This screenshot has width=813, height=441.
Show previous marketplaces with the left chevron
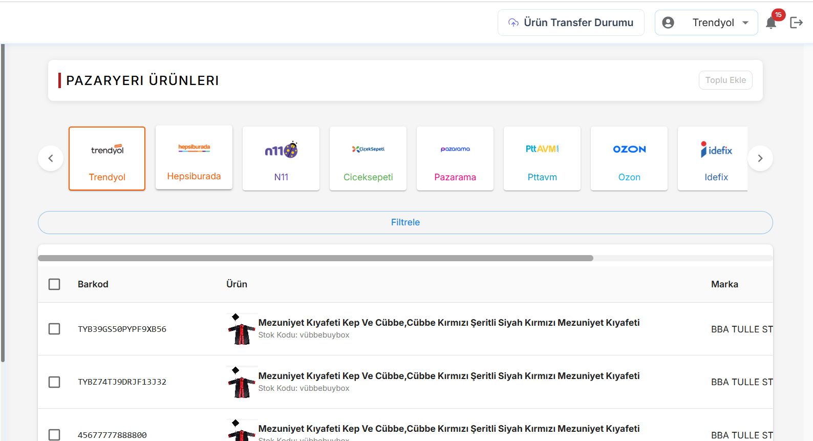click(x=51, y=158)
